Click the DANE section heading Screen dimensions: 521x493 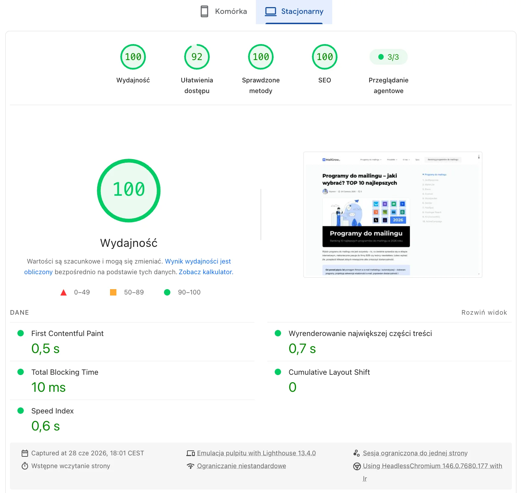click(20, 313)
